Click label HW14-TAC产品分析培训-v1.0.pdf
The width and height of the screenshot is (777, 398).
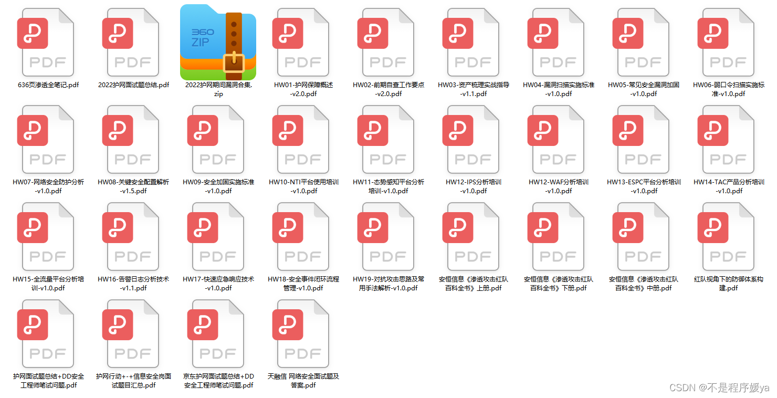pos(729,186)
